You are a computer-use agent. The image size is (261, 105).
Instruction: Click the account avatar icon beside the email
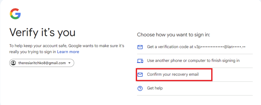(x=14, y=63)
